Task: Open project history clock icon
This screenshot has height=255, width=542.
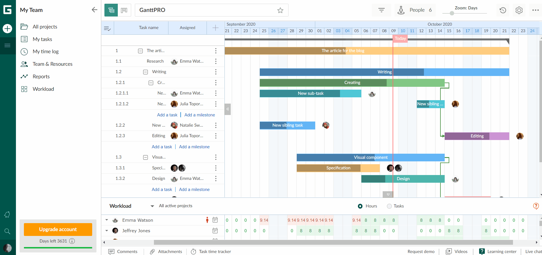Action: 503,10
